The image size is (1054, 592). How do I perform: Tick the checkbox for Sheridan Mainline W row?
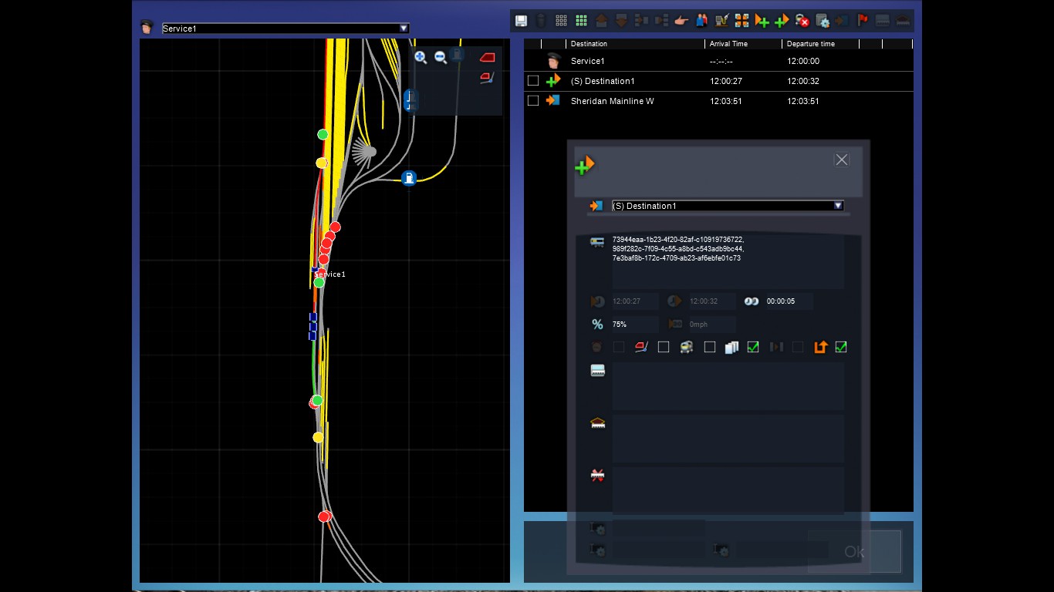[533, 101]
